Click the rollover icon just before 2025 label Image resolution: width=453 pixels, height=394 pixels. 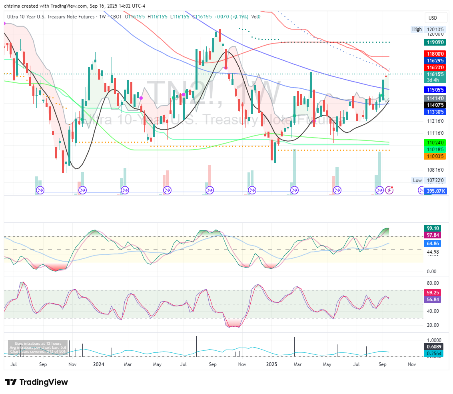(252, 190)
